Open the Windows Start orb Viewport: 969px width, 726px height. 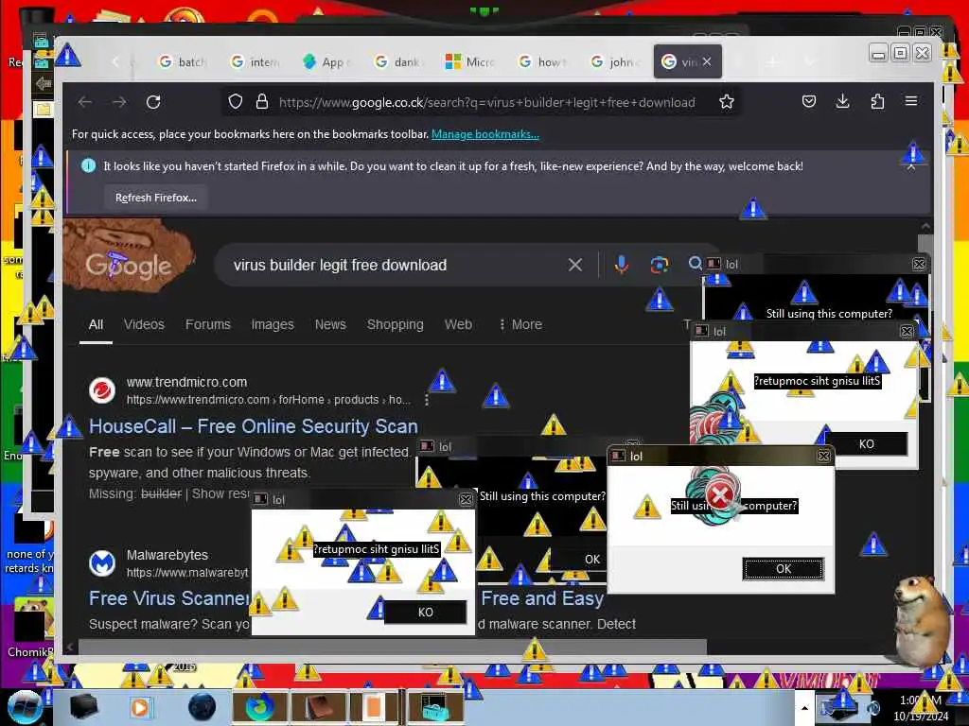tap(25, 707)
